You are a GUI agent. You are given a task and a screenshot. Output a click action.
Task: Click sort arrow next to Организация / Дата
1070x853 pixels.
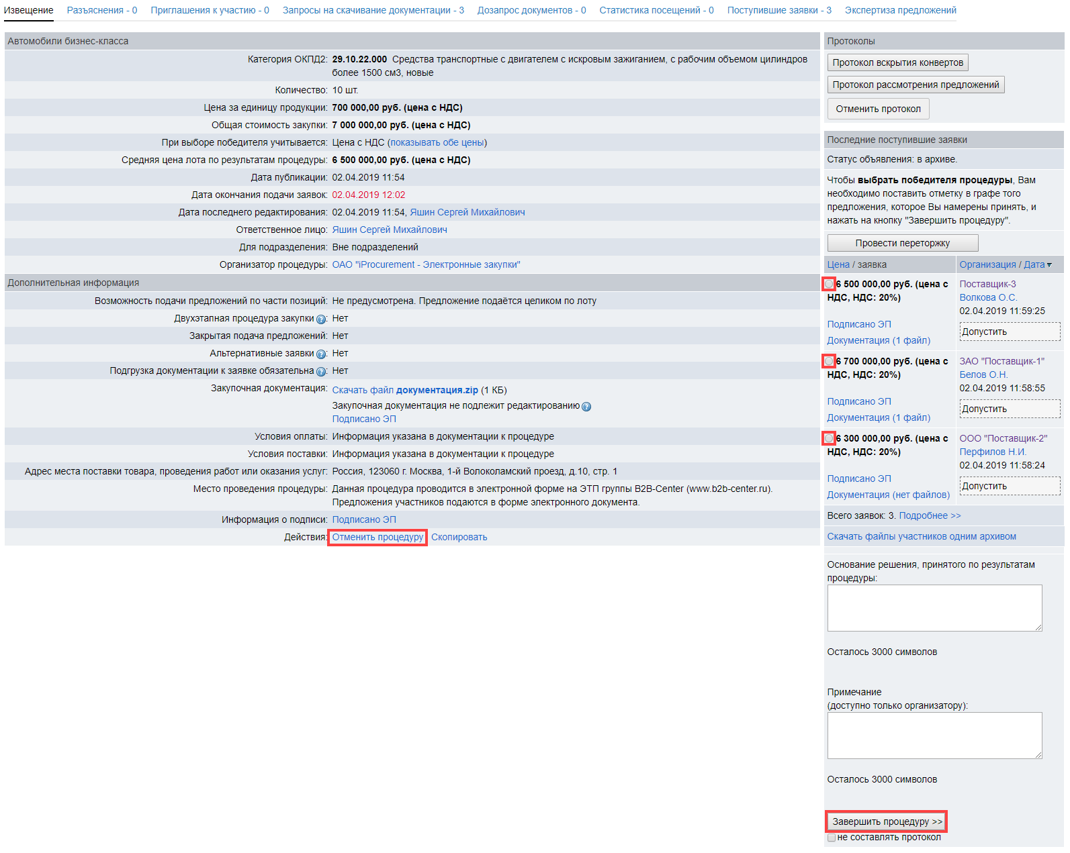pos(1049,265)
